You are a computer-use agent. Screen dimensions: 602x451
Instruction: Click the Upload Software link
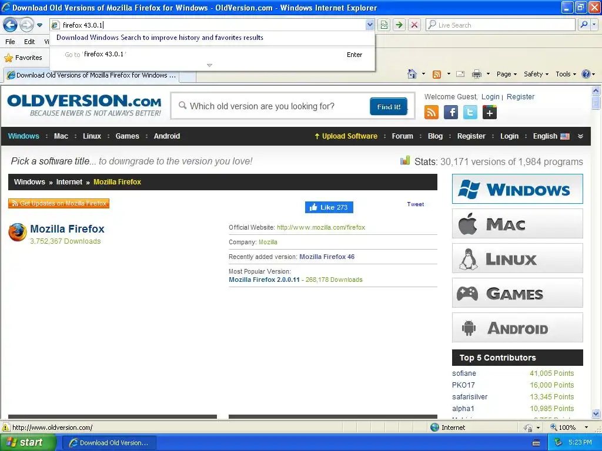click(x=346, y=136)
